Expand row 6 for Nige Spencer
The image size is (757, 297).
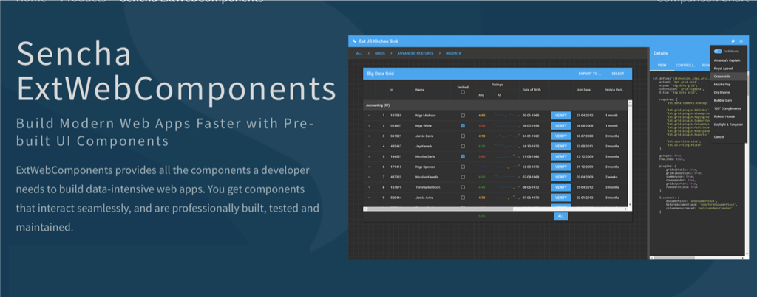tap(370, 167)
